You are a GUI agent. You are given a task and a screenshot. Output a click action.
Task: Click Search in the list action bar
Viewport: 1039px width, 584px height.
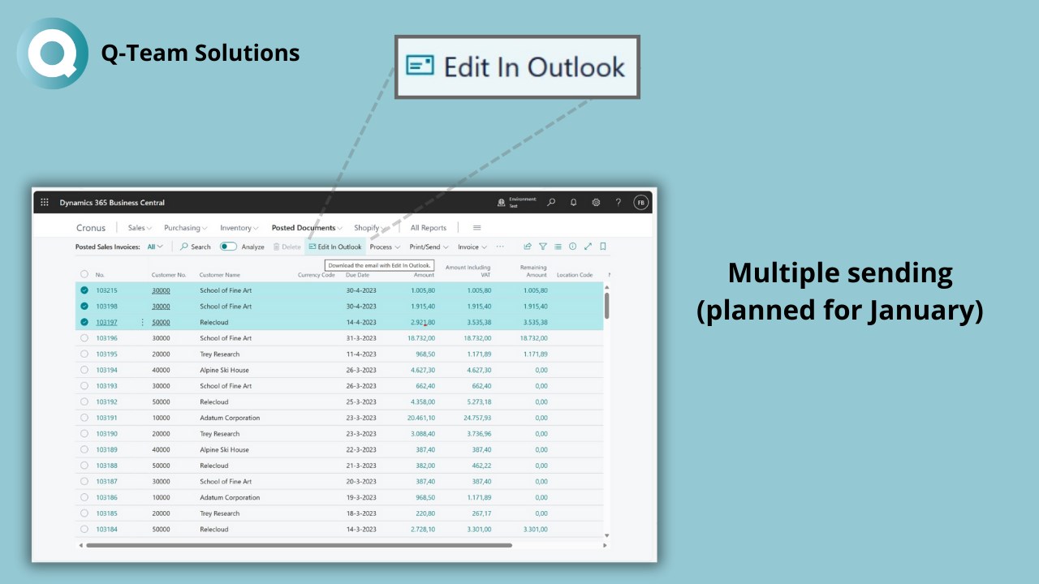point(196,247)
